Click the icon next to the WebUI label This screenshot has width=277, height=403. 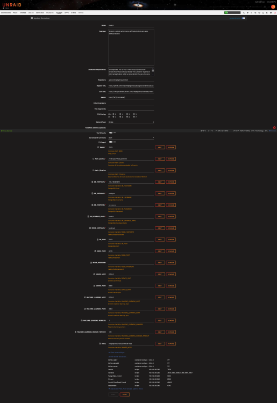[98, 147]
